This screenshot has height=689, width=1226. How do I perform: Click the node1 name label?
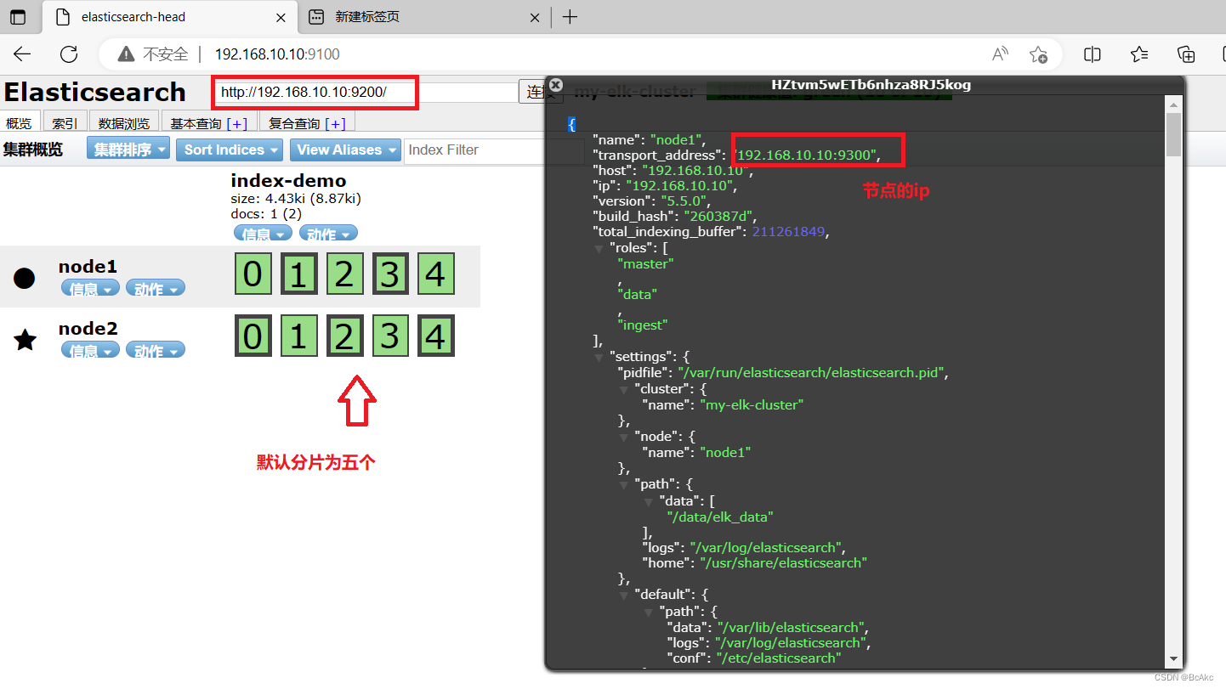pyautogui.click(x=88, y=267)
